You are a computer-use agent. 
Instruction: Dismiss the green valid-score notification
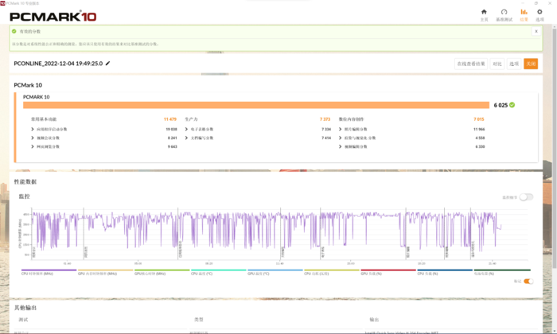(x=536, y=31)
